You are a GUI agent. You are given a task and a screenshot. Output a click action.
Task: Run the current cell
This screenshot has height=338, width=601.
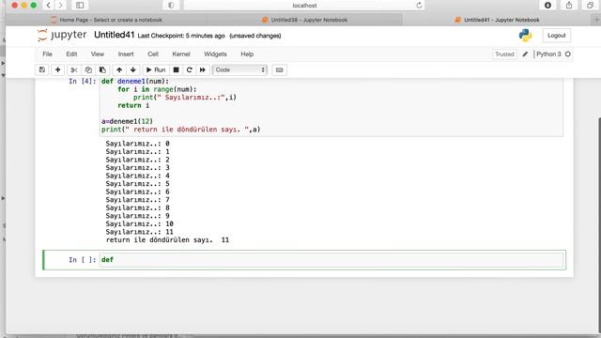(156, 69)
